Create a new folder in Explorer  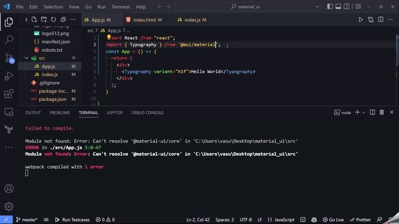coord(44,19)
